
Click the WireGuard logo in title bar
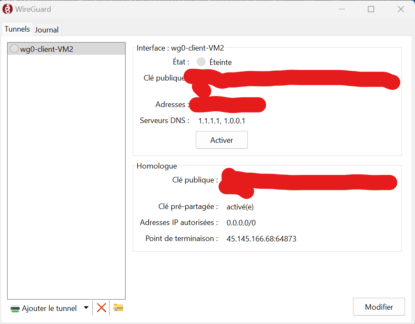tap(7, 9)
